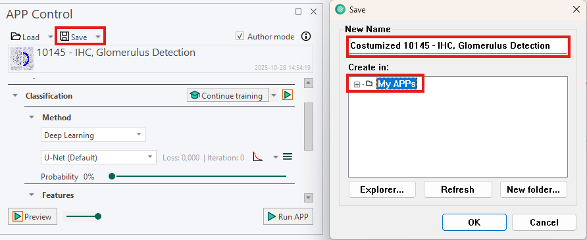
Task: Close the APP Control panel
Action: [314, 12]
